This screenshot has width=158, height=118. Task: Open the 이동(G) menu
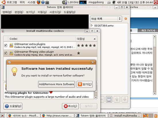(x=42, y=12)
